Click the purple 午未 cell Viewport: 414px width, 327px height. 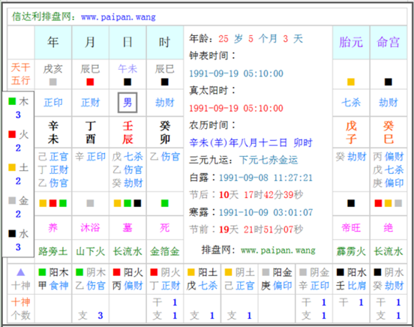[x=127, y=69]
